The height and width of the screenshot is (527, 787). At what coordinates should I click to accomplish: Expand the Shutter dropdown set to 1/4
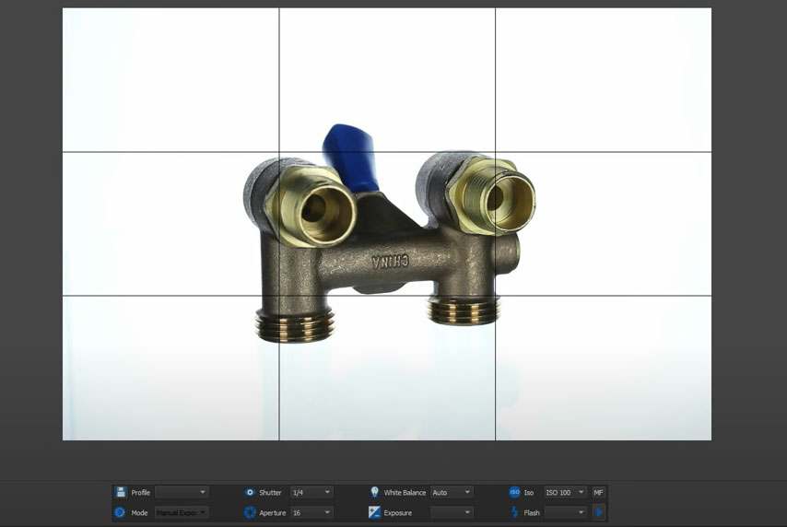coord(311,492)
